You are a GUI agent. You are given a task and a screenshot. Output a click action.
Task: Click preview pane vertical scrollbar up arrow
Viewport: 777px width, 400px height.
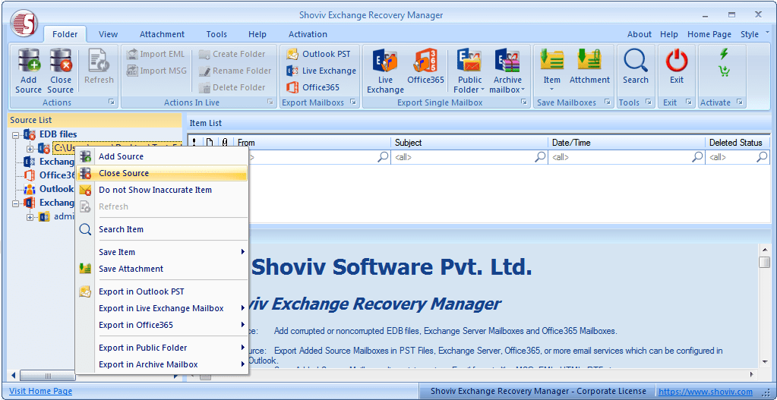763,248
